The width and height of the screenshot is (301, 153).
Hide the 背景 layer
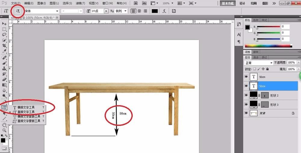[x=246, y=113]
